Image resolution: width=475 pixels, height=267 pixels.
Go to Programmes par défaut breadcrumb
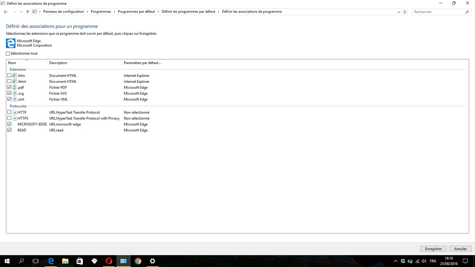(x=136, y=12)
